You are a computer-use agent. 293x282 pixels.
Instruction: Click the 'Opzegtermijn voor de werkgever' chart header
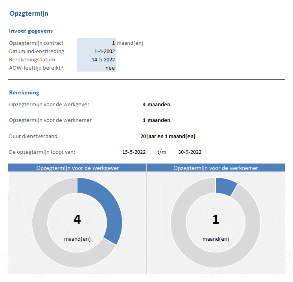tap(77, 168)
